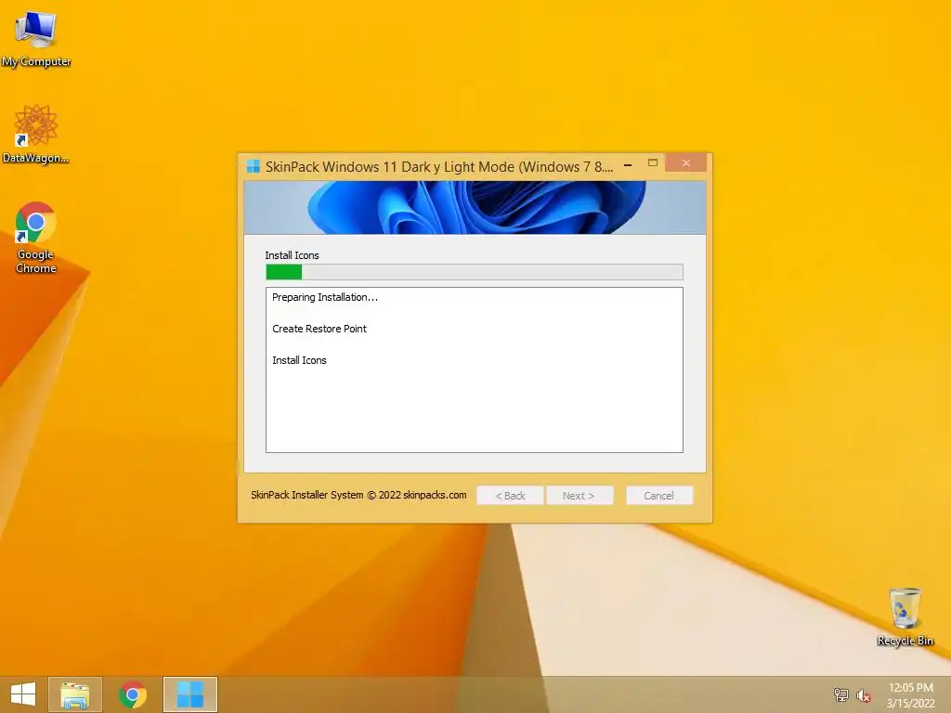The height and width of the screenshot is (713, 951).
Task: Close the SkinPack installer window
Action: click(686, 163)
